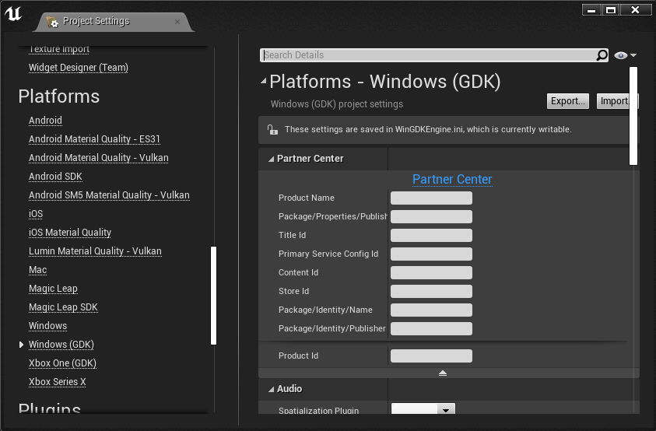Click the Primary Service Config Id field
Image resolution: width=656 pixels, height=431 pixels.
pos(431,254)
